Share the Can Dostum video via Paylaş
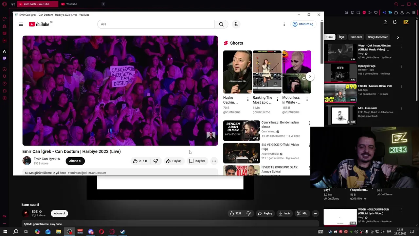419x236 pixels. point(174,161)
